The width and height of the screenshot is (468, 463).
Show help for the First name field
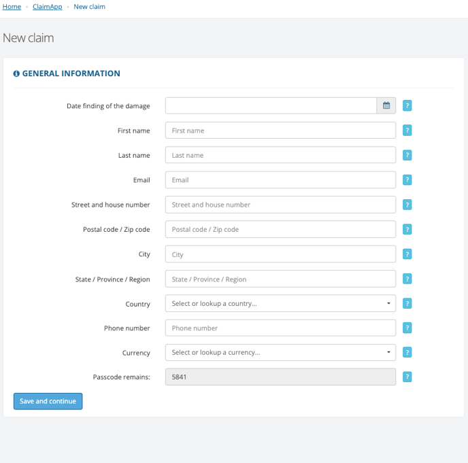pos(407,131)
